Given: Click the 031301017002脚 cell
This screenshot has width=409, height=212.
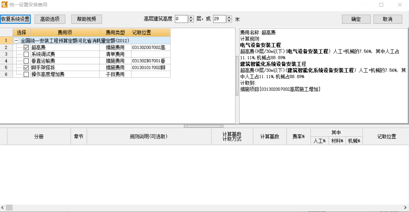Looking at the screenshot, I should (151, 67).
